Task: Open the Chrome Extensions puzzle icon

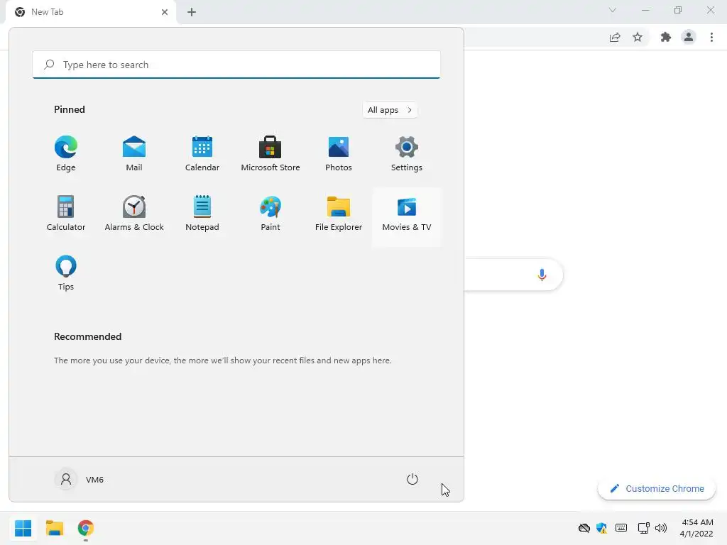Action: pos(666,37)
